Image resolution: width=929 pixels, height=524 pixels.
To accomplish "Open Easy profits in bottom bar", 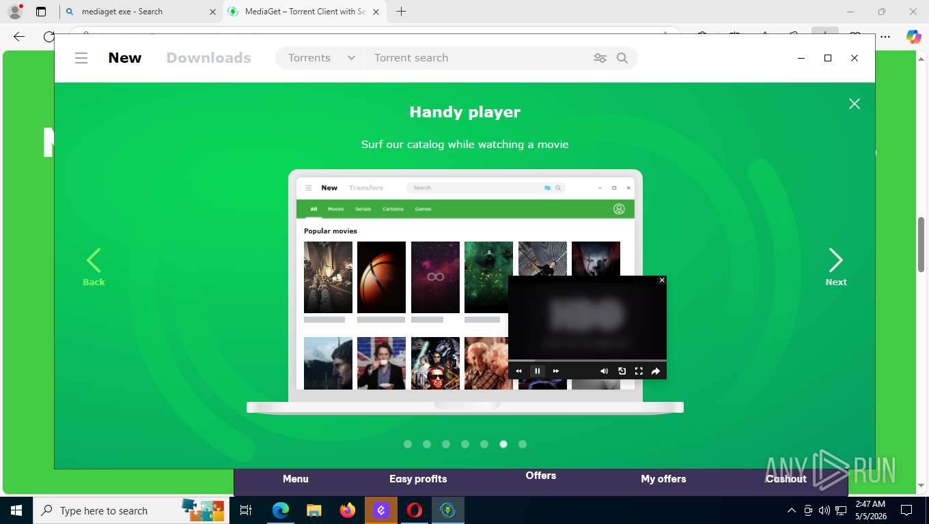I will (418, 479).
